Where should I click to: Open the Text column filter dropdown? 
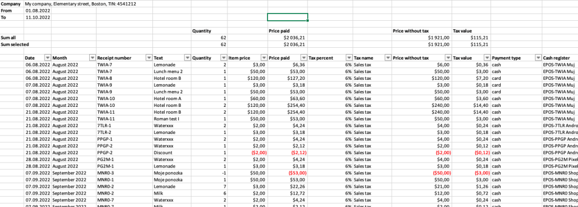point(187,58)
